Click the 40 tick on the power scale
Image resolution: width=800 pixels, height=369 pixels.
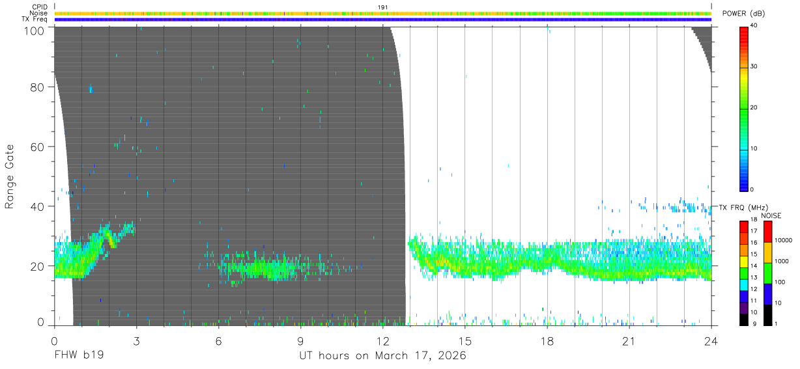pos(754,26)
